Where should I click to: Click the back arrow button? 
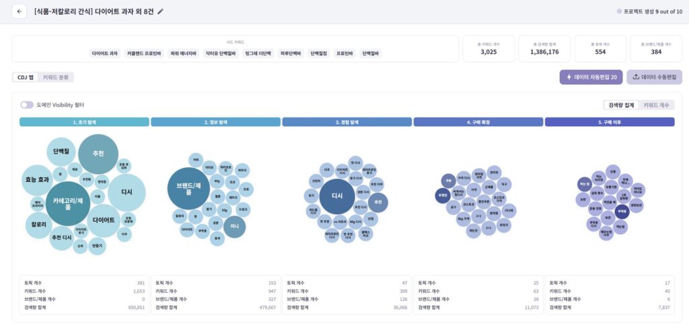tap(20, 12)
